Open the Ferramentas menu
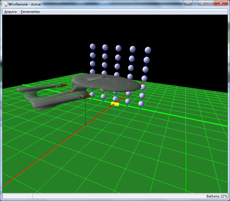 30,12
